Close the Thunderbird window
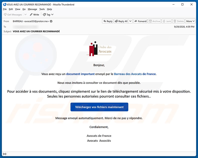The image size is (198, 158). tap(191, 4)
